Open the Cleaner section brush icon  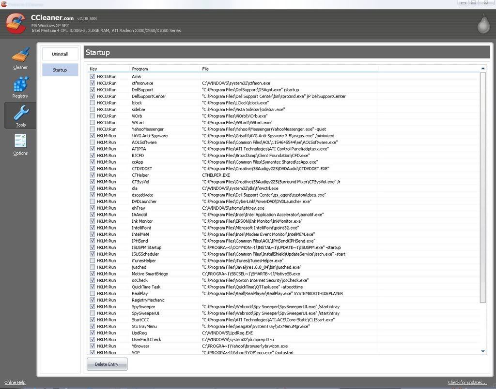(20, 55)
